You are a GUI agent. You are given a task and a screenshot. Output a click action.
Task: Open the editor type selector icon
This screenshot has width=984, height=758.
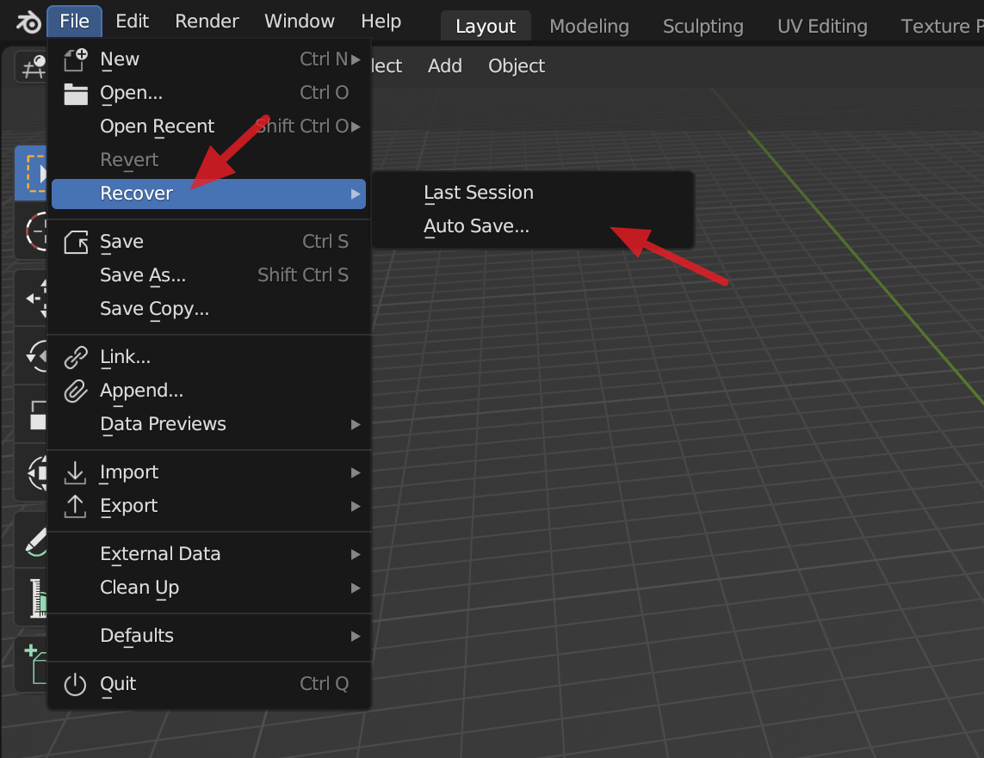[x=31, y=67]
